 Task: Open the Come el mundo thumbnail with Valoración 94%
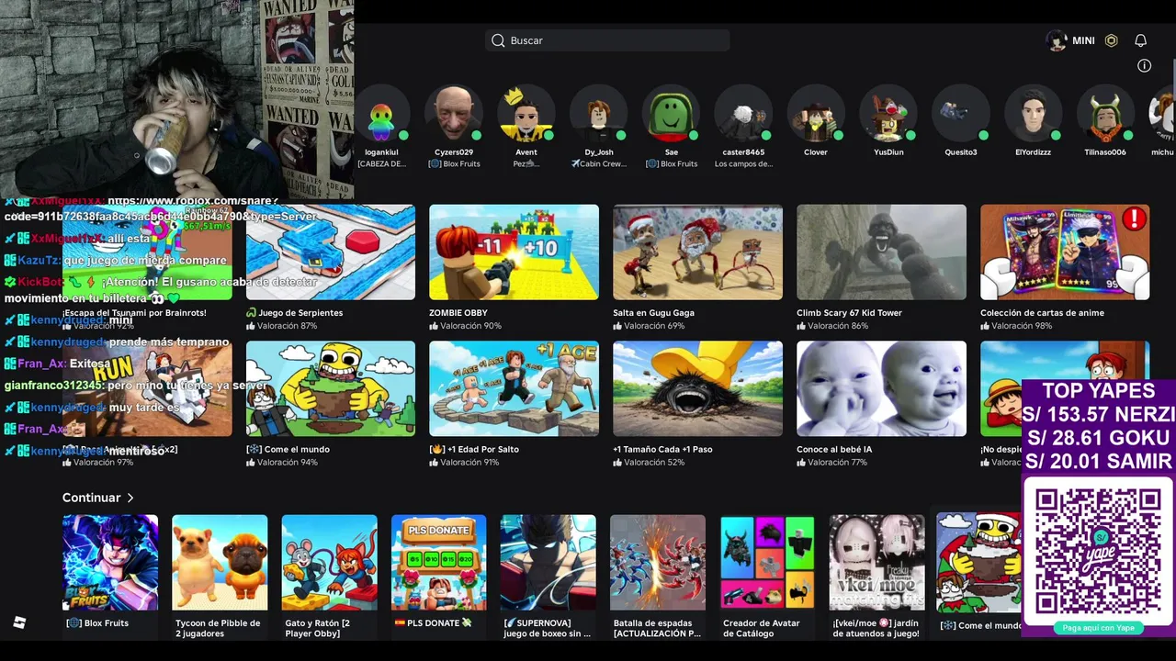(x=331, y=389)
